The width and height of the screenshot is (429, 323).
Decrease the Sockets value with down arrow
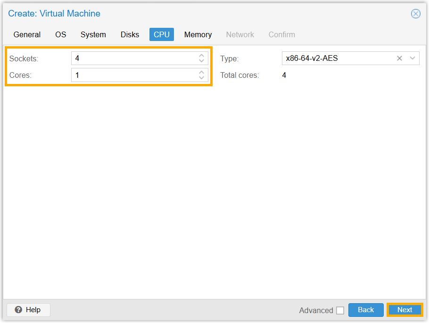(x=201, y=61)
